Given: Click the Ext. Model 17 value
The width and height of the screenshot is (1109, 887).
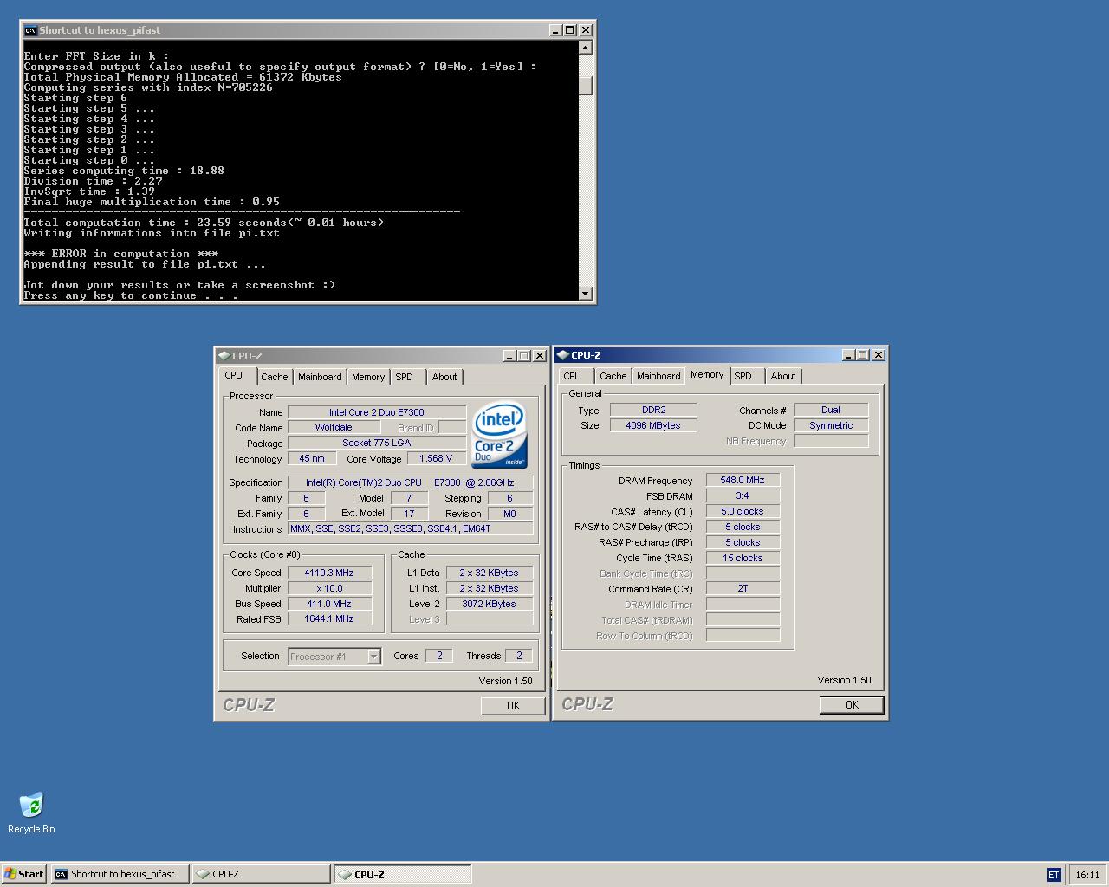Looking at the screenshot, I should (409, 514).
